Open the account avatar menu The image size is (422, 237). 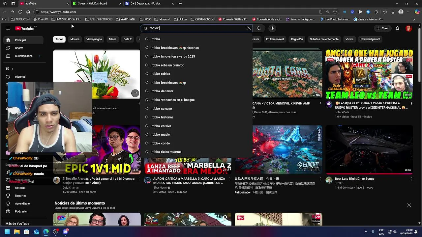point(408,28)
